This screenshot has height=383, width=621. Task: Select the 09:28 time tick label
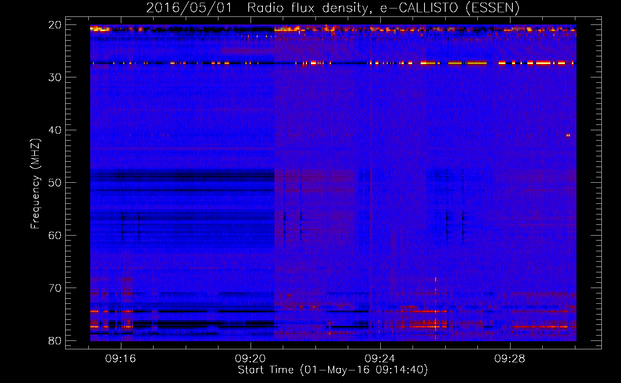pyautogui.click(x=510, y=359)
